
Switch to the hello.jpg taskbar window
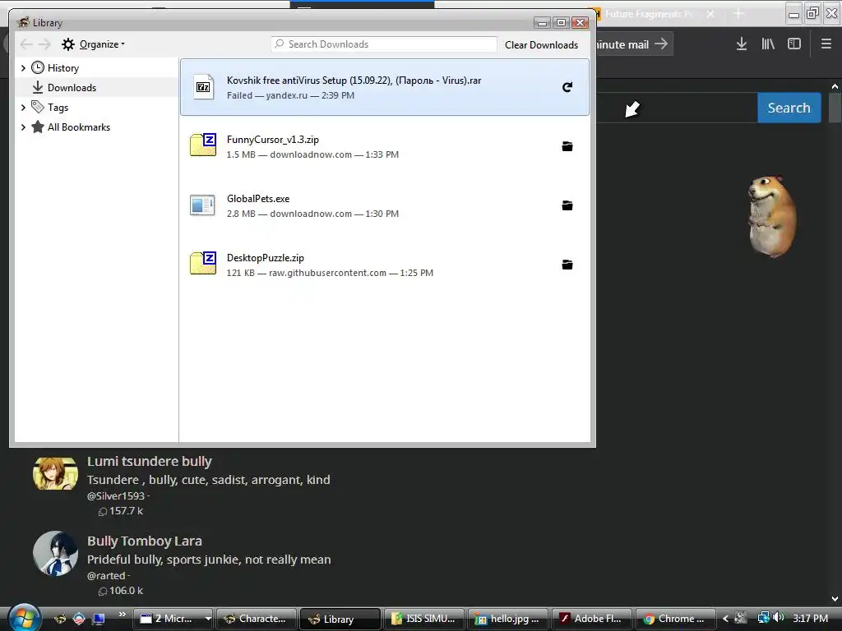pyautogui.click(x=507, y=619)
